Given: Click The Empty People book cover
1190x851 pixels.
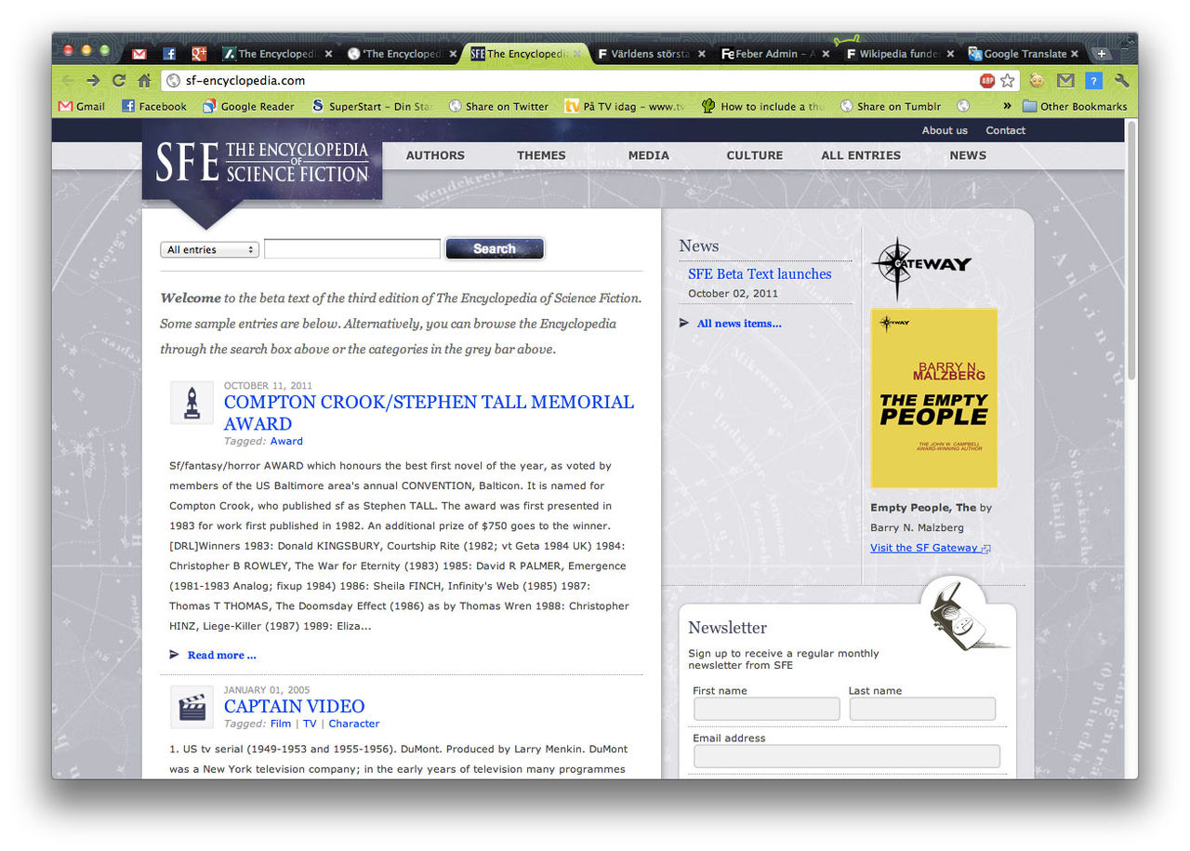Looking at the screenshot, I should [x=933, y=398].
